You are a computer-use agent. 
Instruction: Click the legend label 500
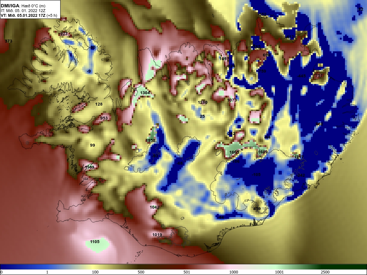click(141, 272)
